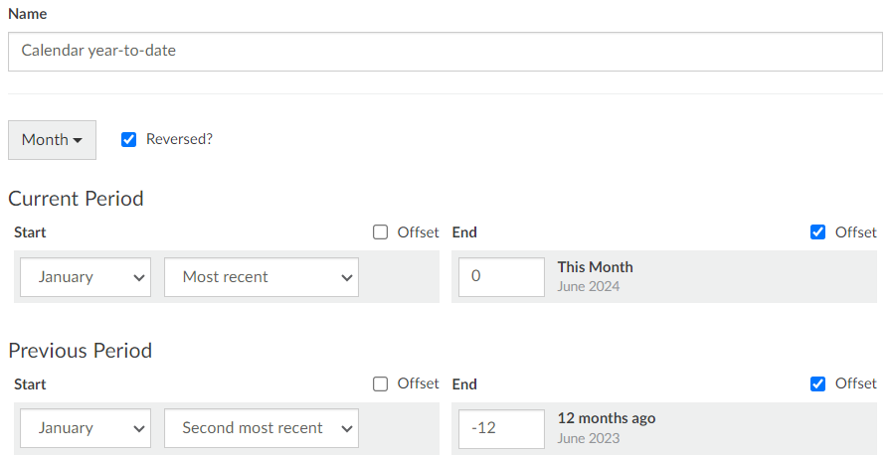Viewport: 891px width, 457px height.
Task: Untick the Reversed? checkbox
Action: click(x=129, y=140)
